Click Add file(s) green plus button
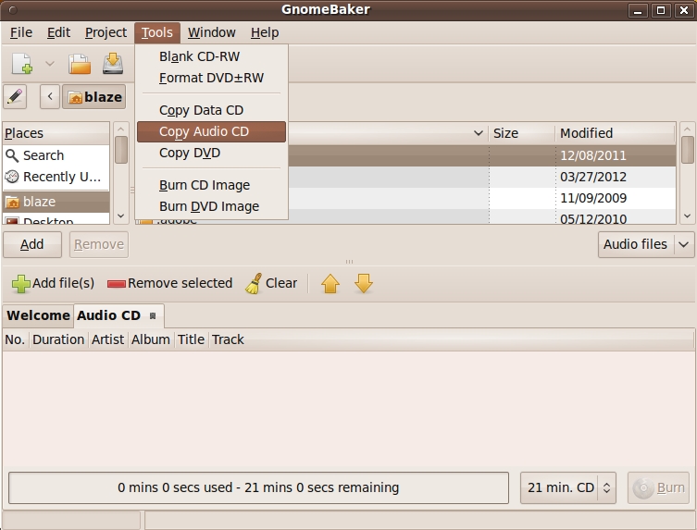The width and height of the screenshot is (697, 530). tap(53, 283)
